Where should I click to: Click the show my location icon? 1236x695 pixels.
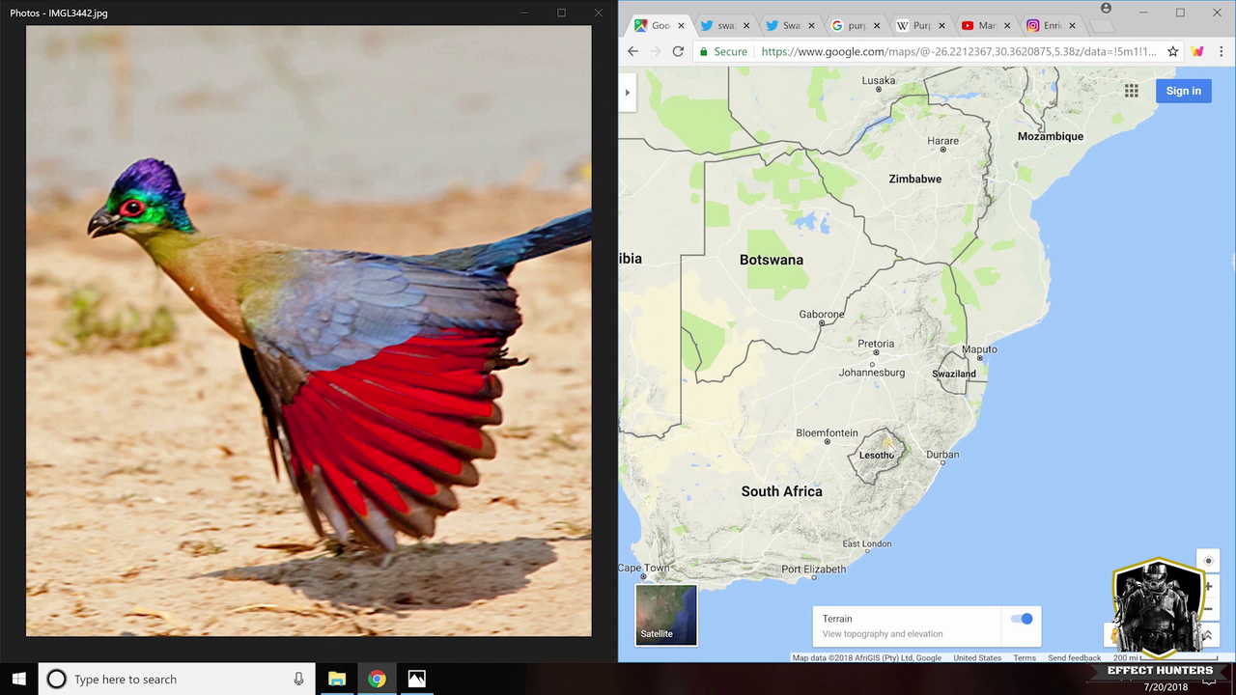point(1208,561)
